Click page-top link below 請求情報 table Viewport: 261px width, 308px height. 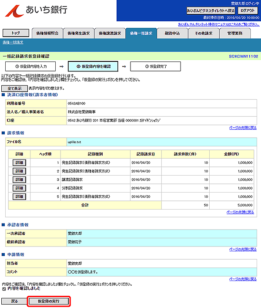240,212
